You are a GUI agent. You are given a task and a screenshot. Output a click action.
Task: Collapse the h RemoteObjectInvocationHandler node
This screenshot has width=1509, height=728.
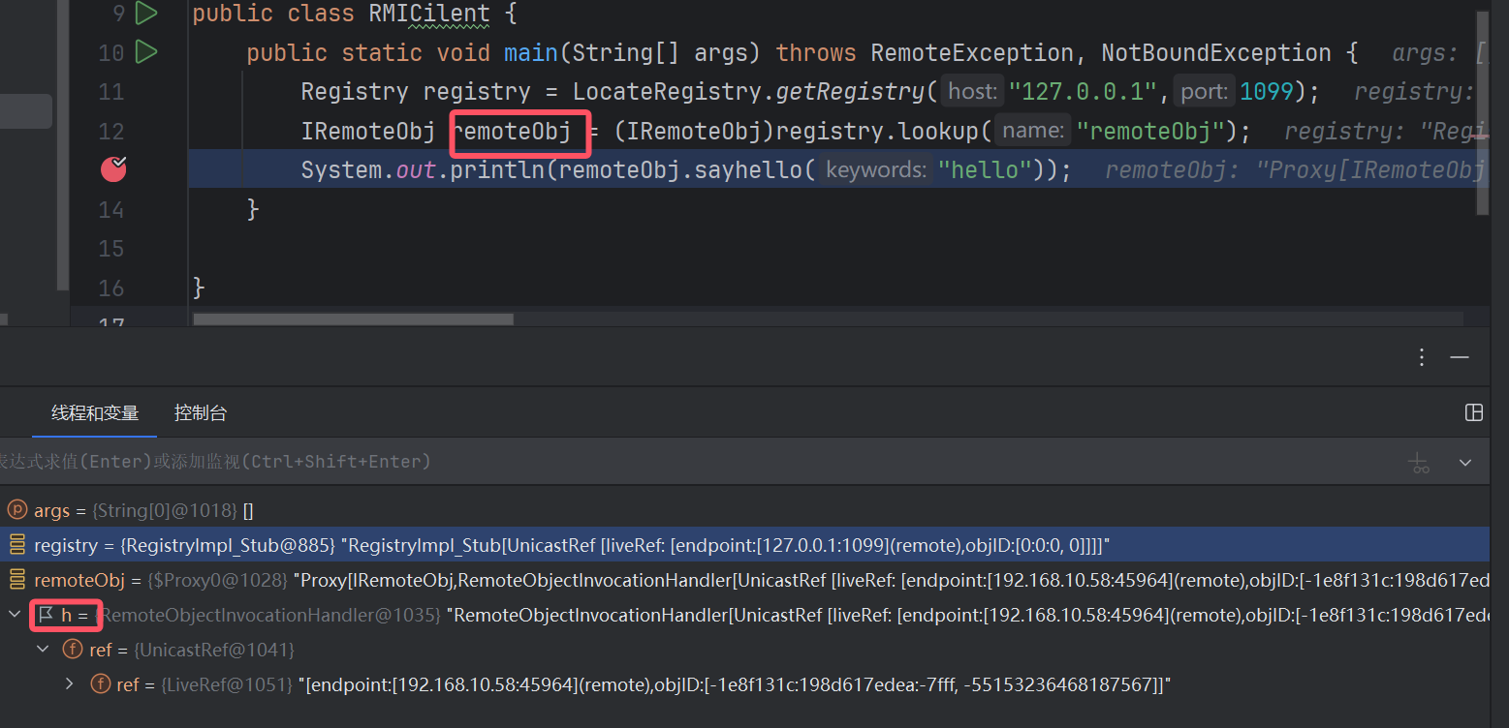(15, 615)
